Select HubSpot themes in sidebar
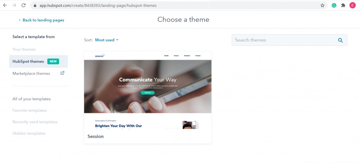Viewport: 360px width, 163px height. pos(38,62)
